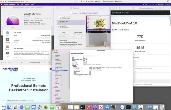Toggle Secondary click checkbox
171x110 pixels.
[58, 22]
